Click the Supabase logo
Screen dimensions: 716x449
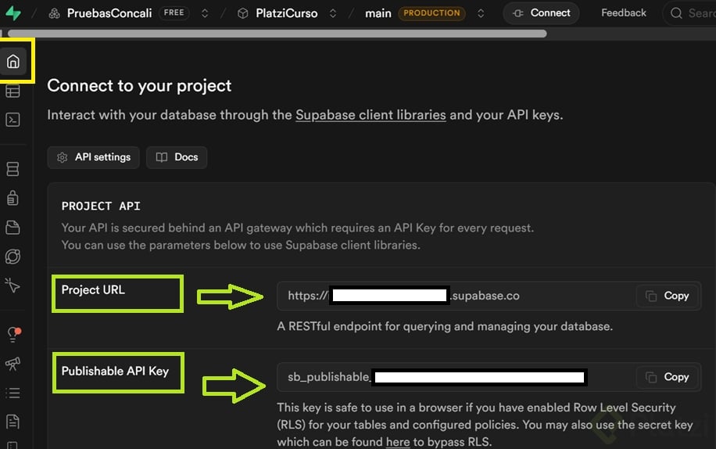(x=13, y=13)
